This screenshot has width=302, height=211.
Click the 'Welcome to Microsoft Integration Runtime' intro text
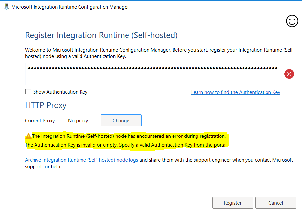[160, 53]
